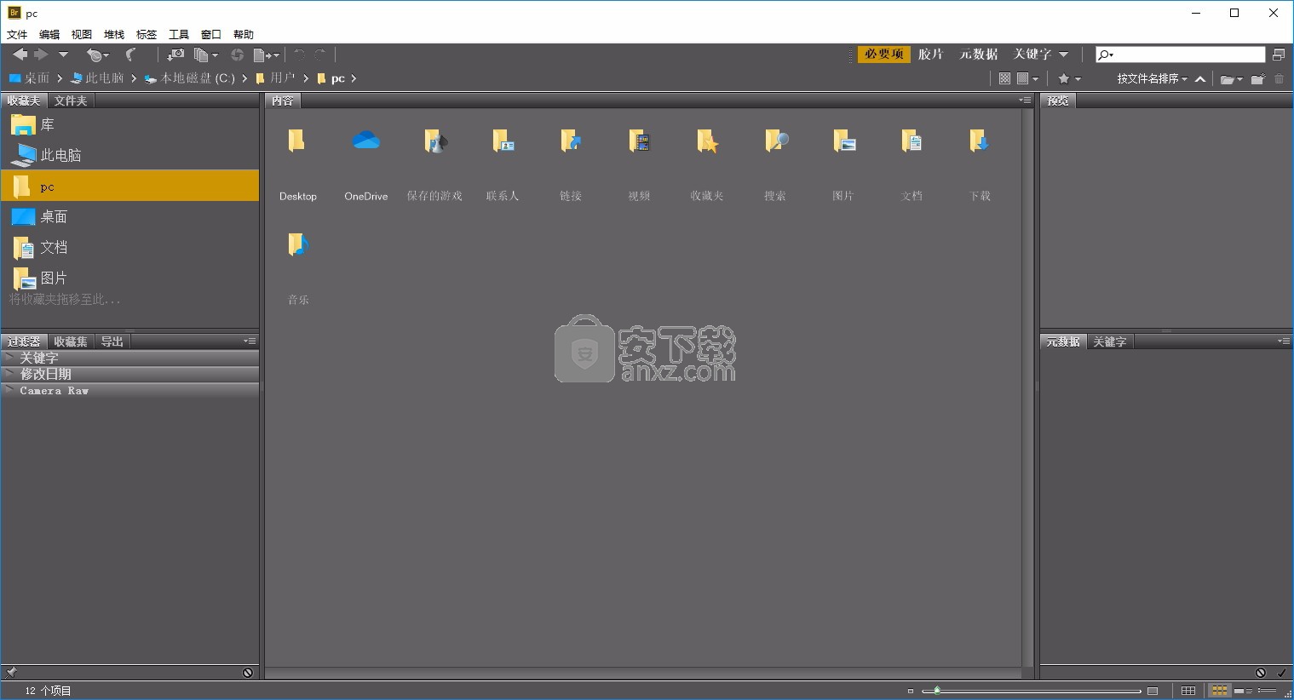Image resolution: width=1294 pixels, height=700 pixels.
Task: Toggle ascending sort order arrow
Action: pyautogui.click(x=1200, y=79)
